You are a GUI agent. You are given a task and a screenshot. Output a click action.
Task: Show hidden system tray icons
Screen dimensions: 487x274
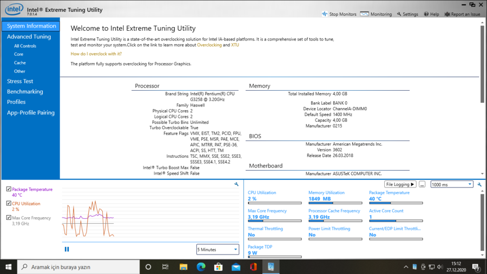click(406, 267)
